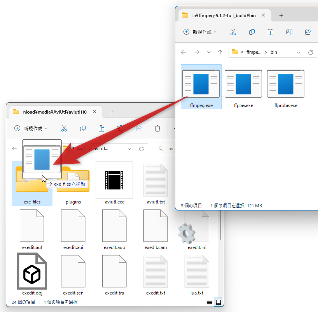Click Delete trash icon in aviutl110 window

pos(157,128)
